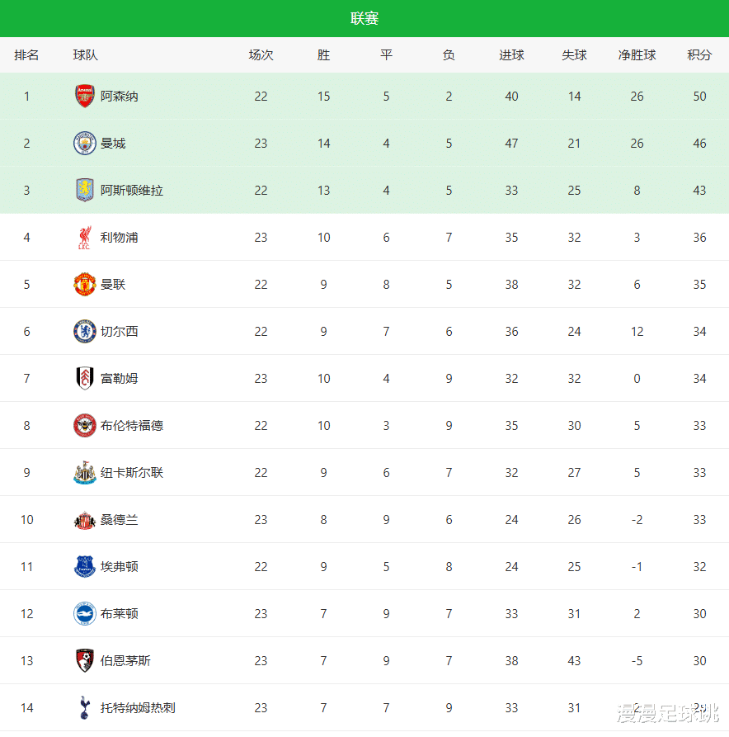Click the 净胜球 column header
Screen dimensions: 729x737
637,55
